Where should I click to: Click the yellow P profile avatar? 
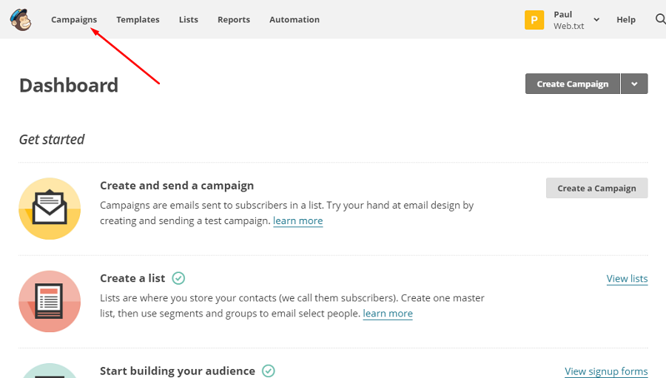(534, 20)
